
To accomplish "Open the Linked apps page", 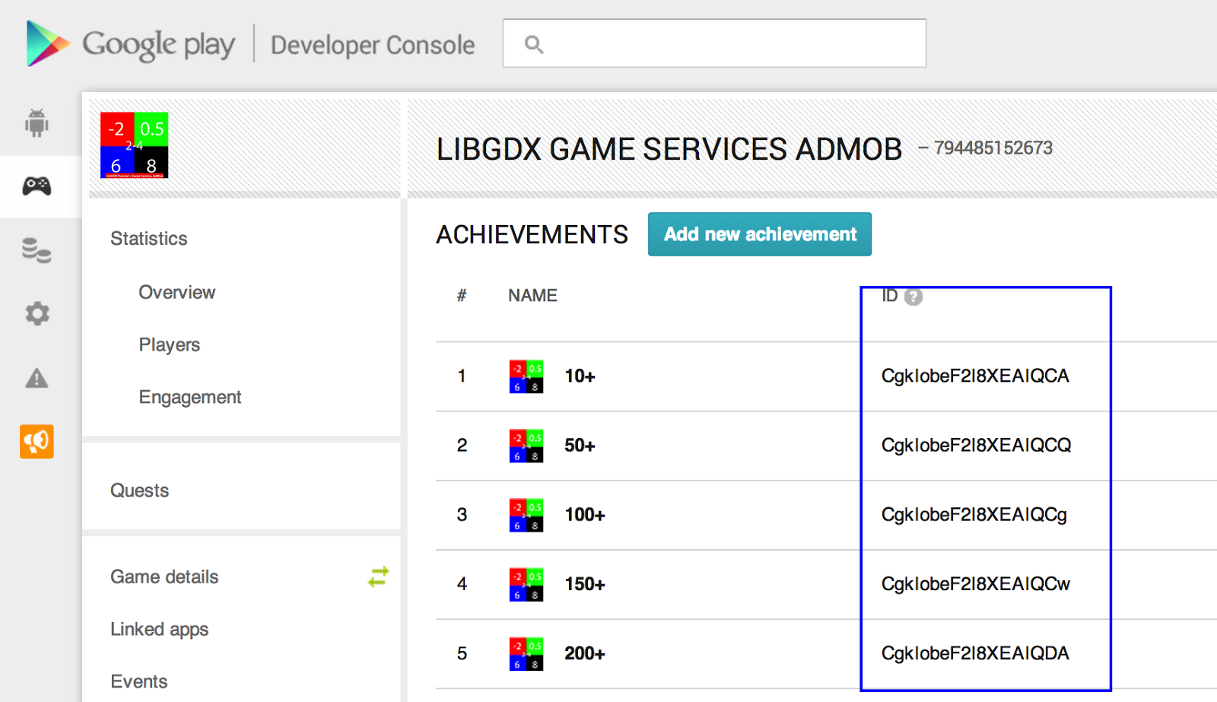I will click(159, 629).
